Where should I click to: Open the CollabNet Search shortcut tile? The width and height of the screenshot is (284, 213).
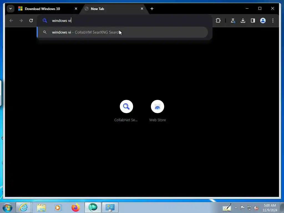pos(126,111)
